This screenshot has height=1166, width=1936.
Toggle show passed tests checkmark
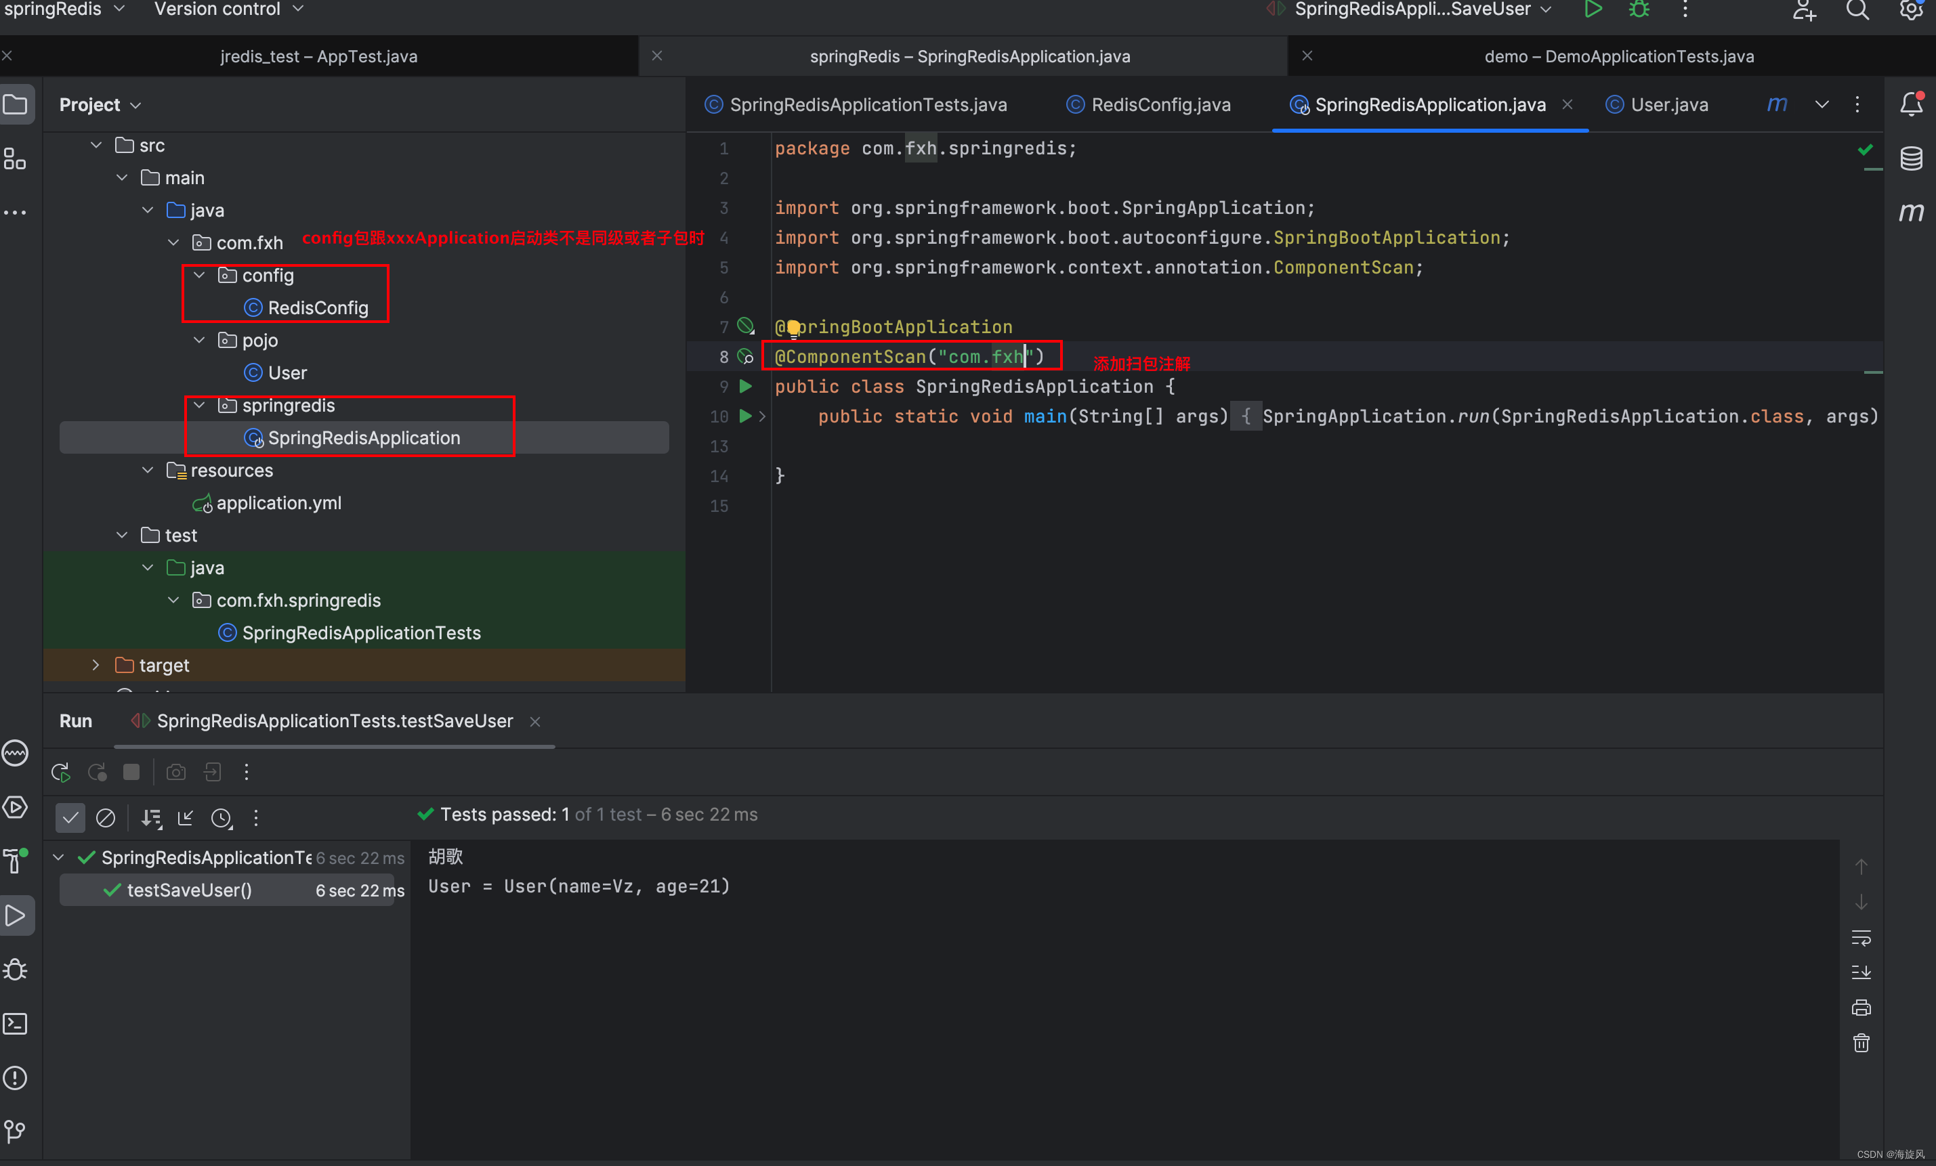click(70, 817)
